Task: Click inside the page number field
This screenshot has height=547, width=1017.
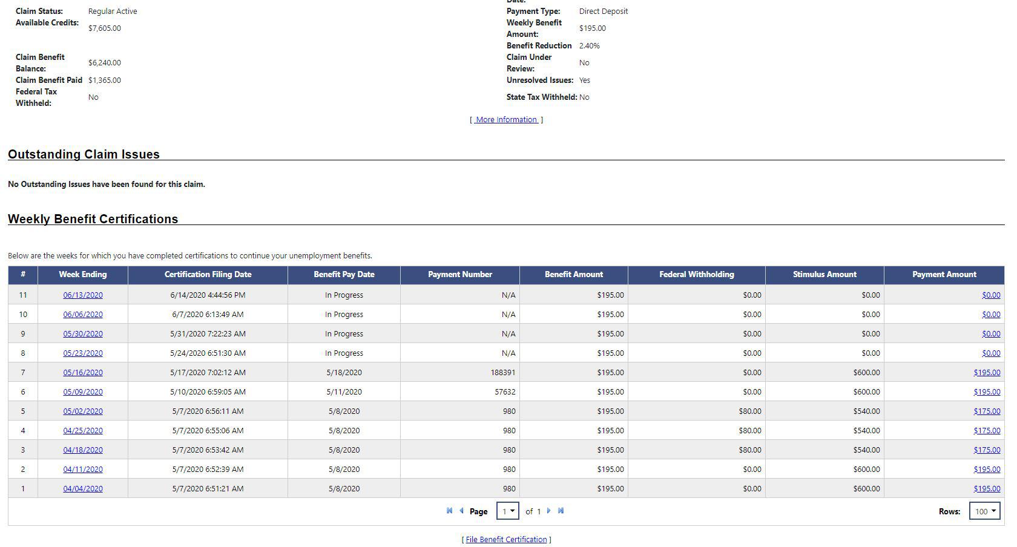Action: [x=505, y=511]
